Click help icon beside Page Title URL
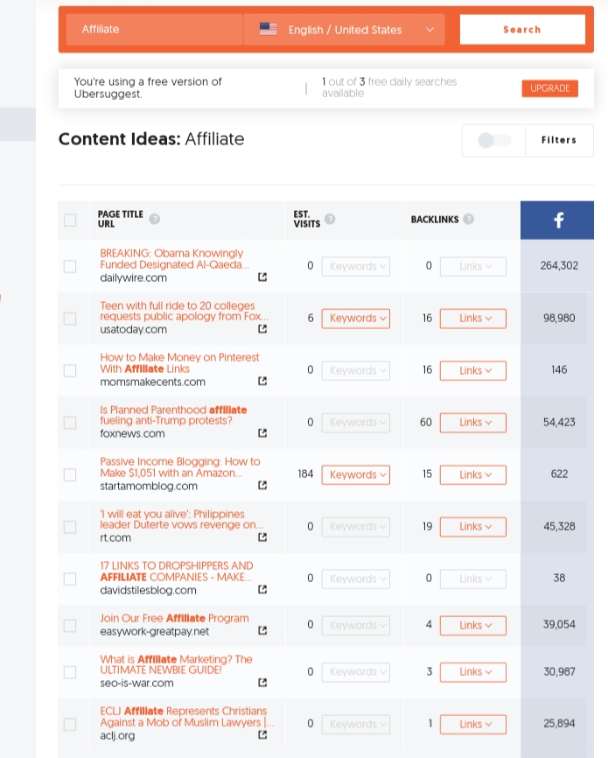Viewport: 608px width, 758px height. [154, 219]
